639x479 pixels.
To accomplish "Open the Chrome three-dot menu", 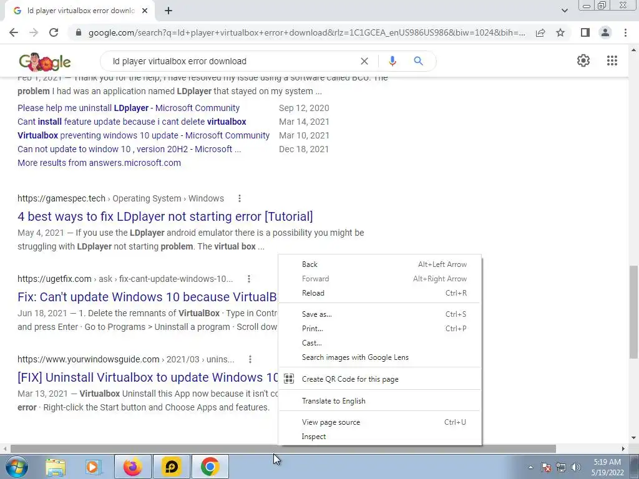I will coord(625,32).
